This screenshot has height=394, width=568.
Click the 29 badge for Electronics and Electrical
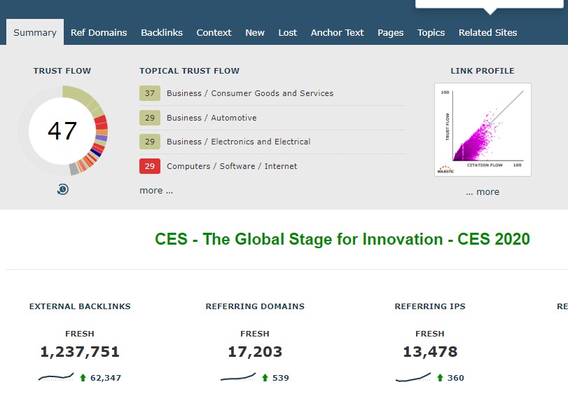(x=150, y=142)
